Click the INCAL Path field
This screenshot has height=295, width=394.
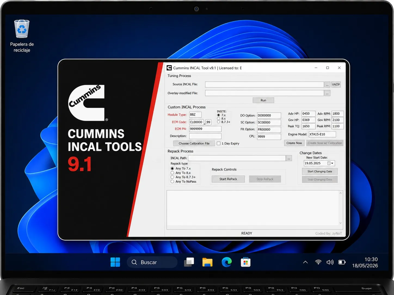(237, 158)
